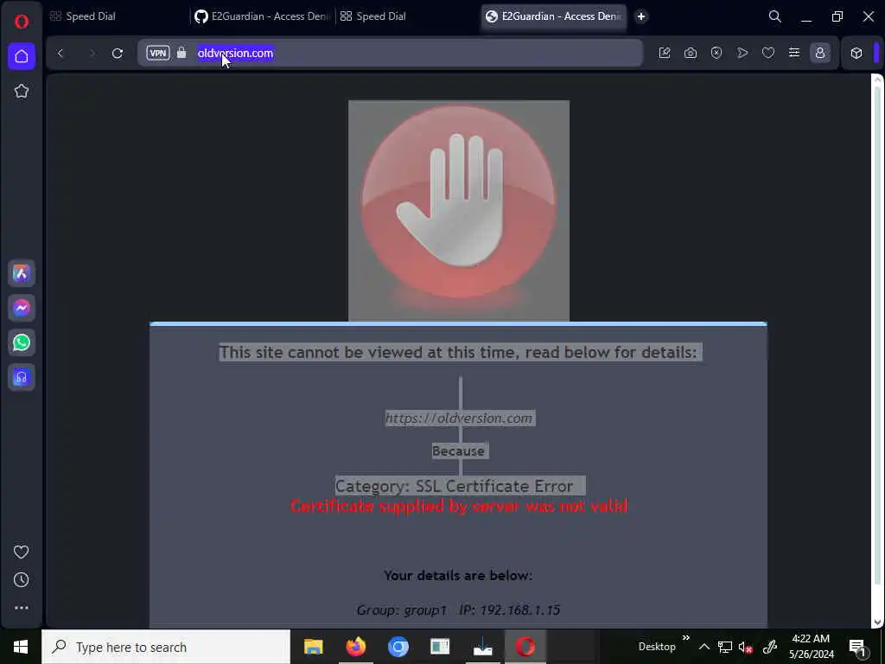This screenshot has height=664, width=885.
Task: Open the bookmarks star in the sidebar
Action: coord(22,91)
